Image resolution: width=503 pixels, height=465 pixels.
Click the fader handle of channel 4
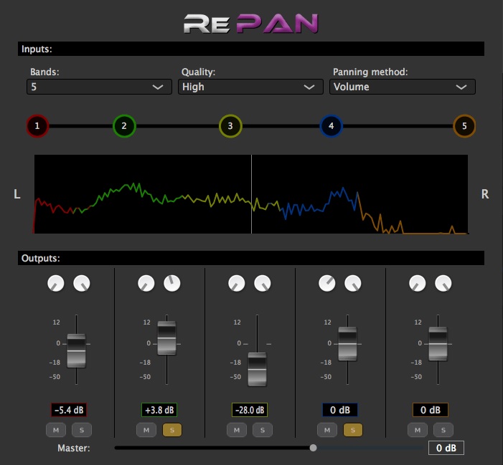tap(347, 344)
